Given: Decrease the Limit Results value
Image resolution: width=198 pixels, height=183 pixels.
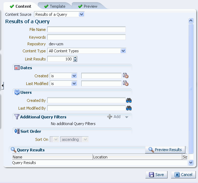Looking at the screenshot, I should click(75, 60).
